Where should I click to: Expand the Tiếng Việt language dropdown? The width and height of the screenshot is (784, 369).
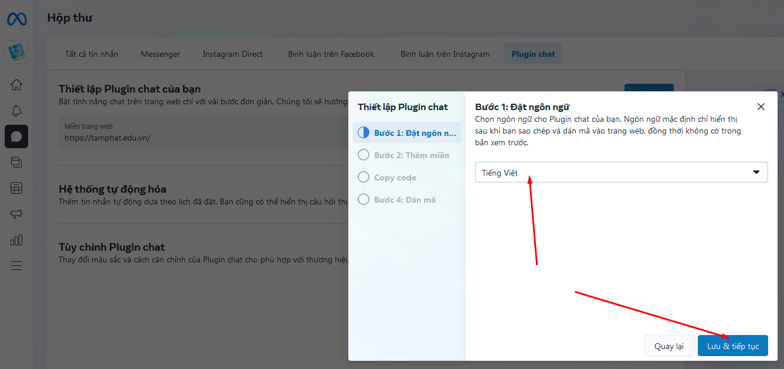coord(621,173)
